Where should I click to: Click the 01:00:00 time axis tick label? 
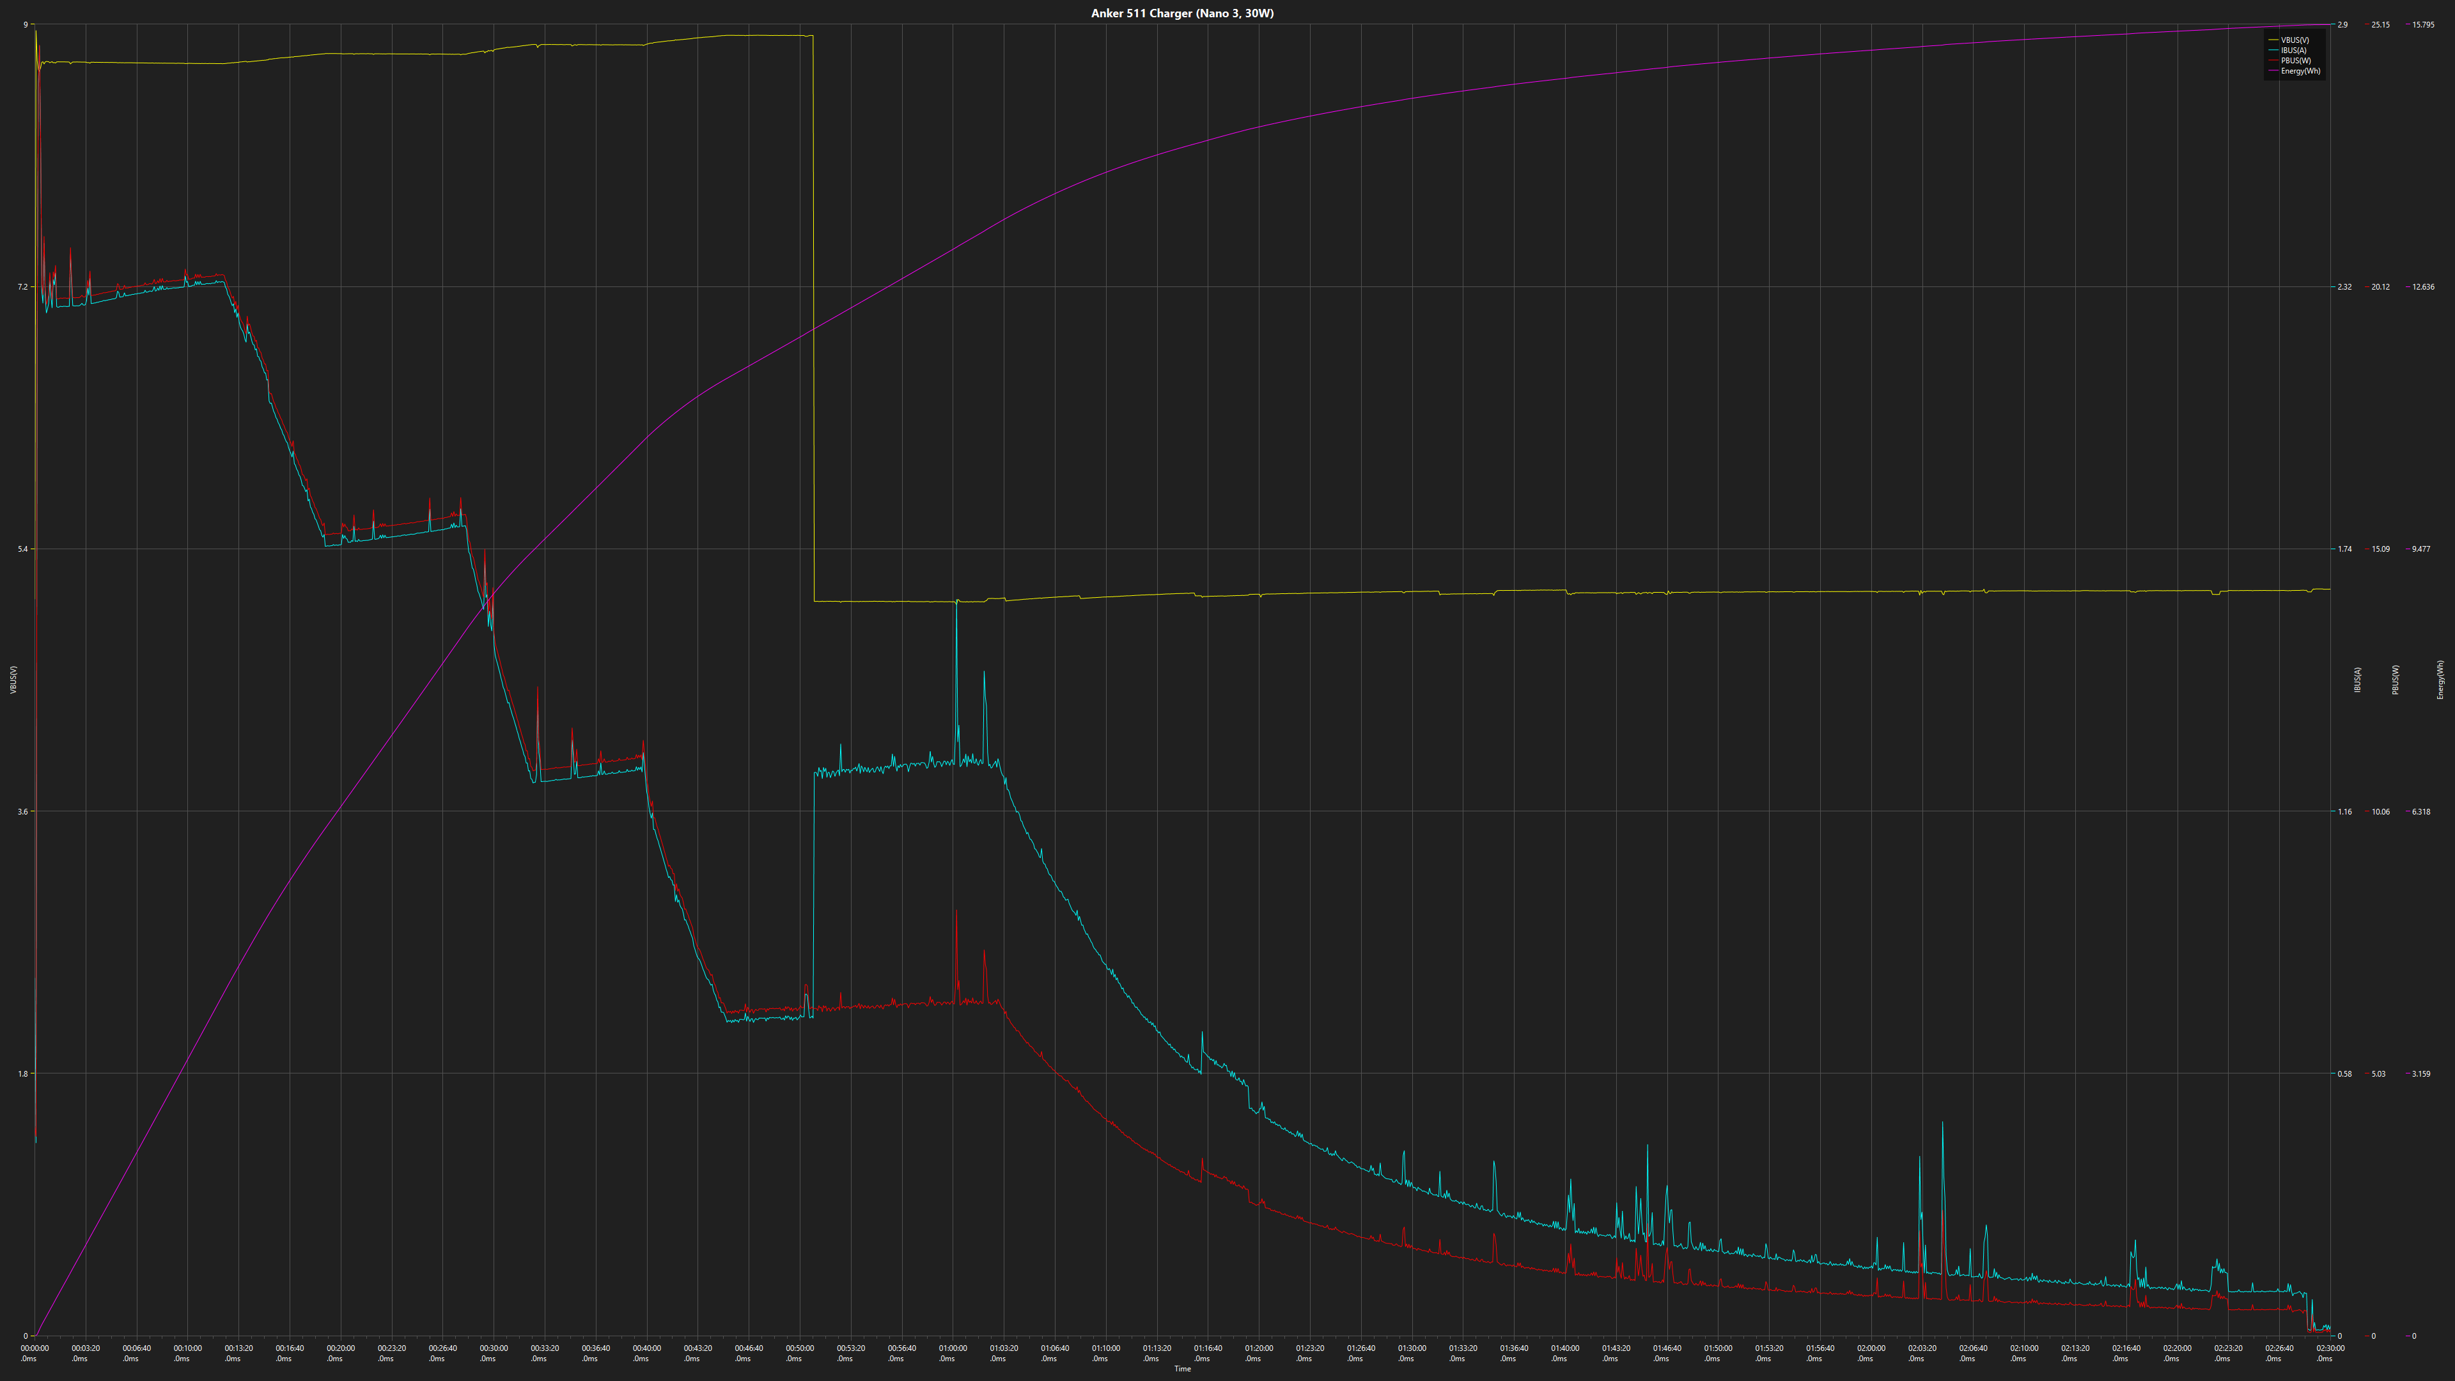tap(952, 1348)
